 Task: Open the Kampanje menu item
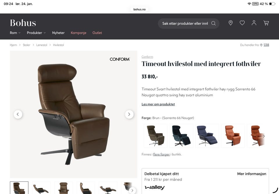tap(78, 33)
